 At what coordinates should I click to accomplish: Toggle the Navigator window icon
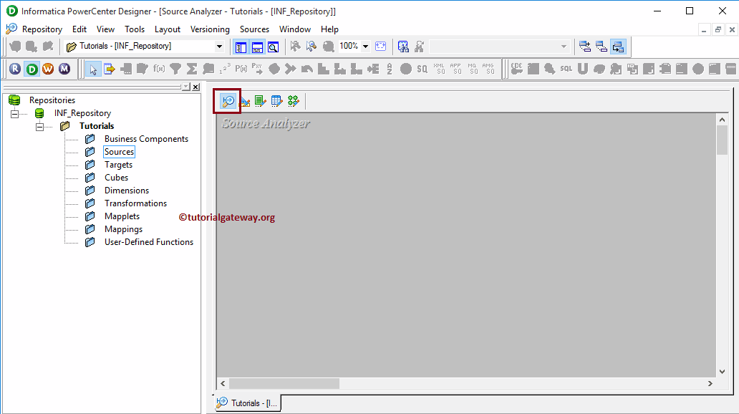click(241, 47)
